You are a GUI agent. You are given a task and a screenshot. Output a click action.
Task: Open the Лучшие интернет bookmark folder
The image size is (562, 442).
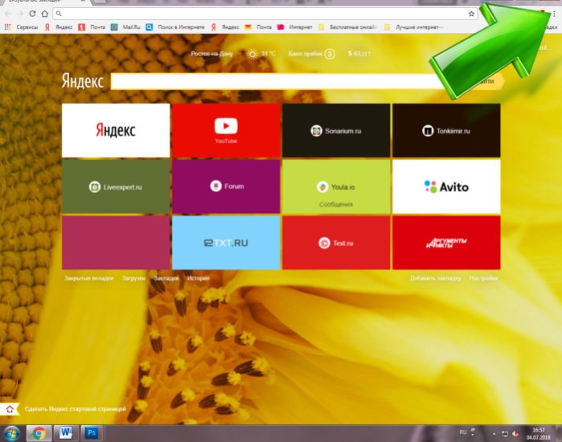coord(414,27)
